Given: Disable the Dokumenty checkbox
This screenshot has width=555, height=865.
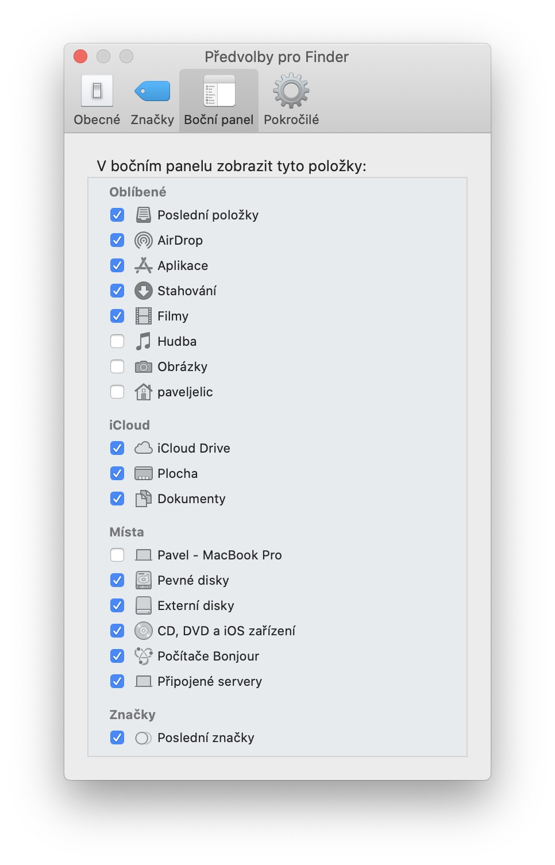Looking at the screenshot, I should coord(117,499).
